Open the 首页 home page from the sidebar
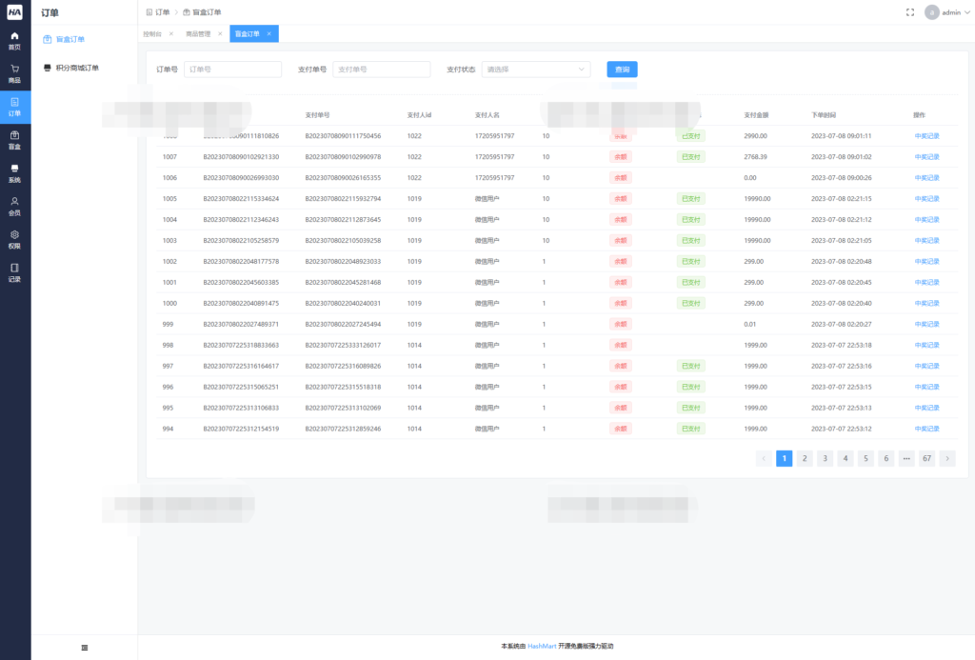This screenshot has width=975, height=660. click(14, 39)
